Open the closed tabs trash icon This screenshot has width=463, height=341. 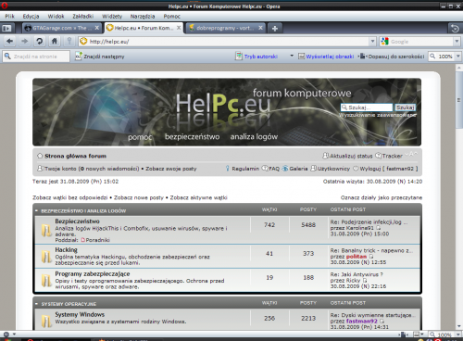pos(455,29)
